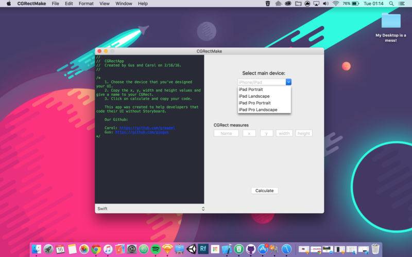Open System Preferences gear in dock
The height and width of the screenshot is (257, 412).
coord(132,249)
